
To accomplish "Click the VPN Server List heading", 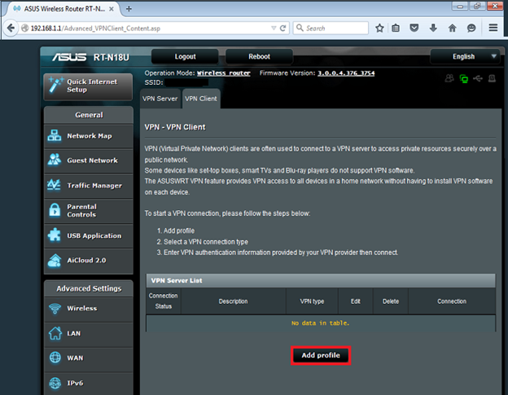I will point(177,281).
